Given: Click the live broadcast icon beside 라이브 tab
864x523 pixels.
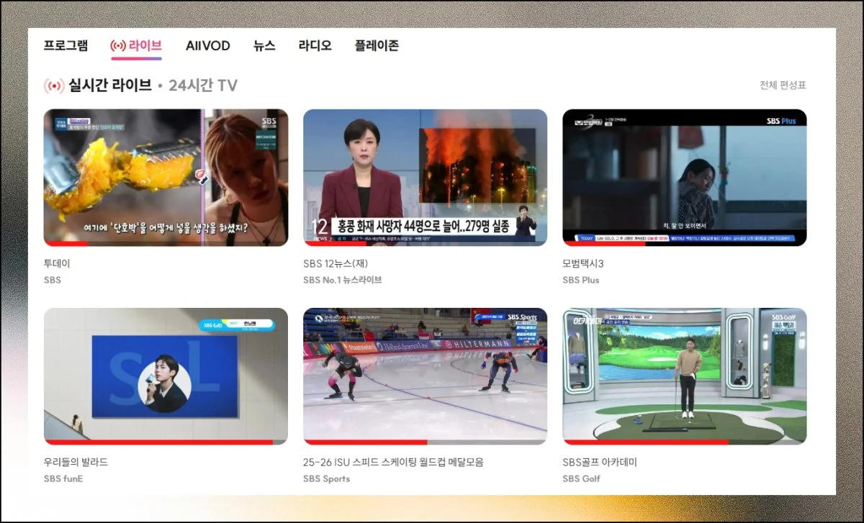Looking at the screenshot, I should [118, 46].
